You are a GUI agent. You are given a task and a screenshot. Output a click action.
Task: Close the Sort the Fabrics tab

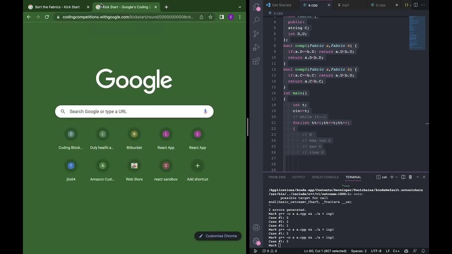[x=88, y=7]
